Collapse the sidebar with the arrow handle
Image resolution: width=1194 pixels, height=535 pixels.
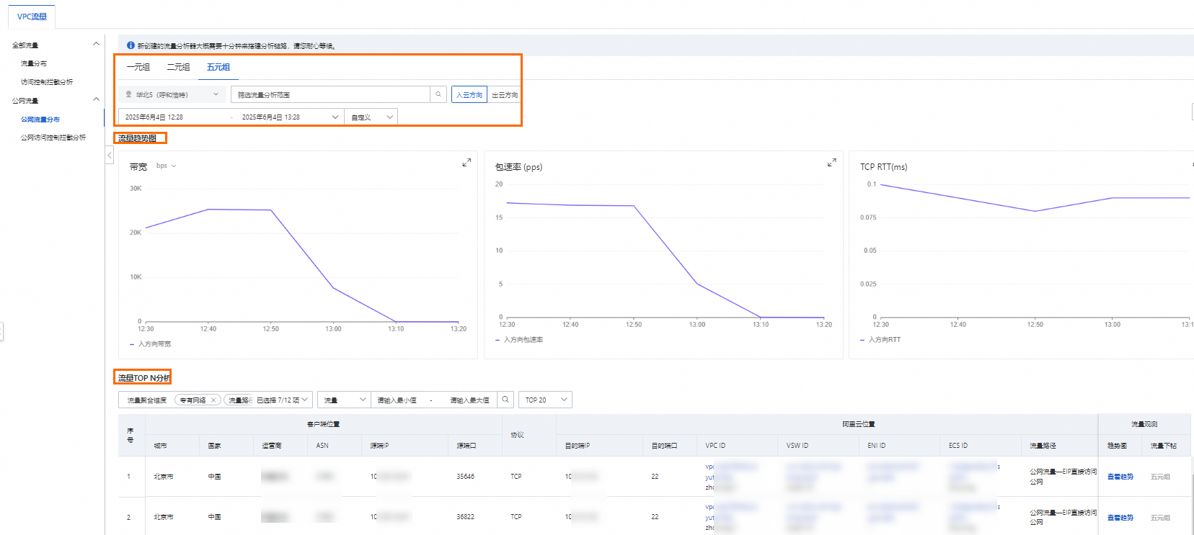[x=110, y=155]
